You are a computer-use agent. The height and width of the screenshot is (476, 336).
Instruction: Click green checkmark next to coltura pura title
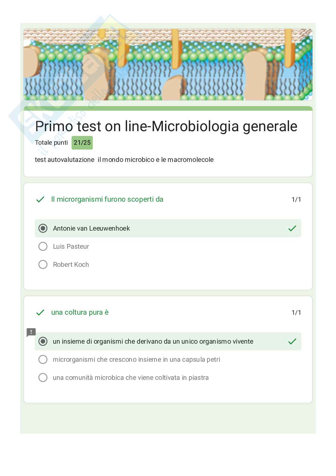pyautogui.click(x=40, y=312)
